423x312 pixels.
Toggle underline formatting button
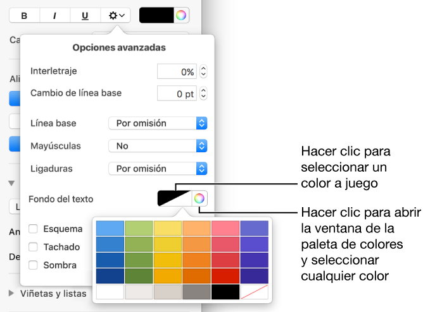[x=85, y=16]
